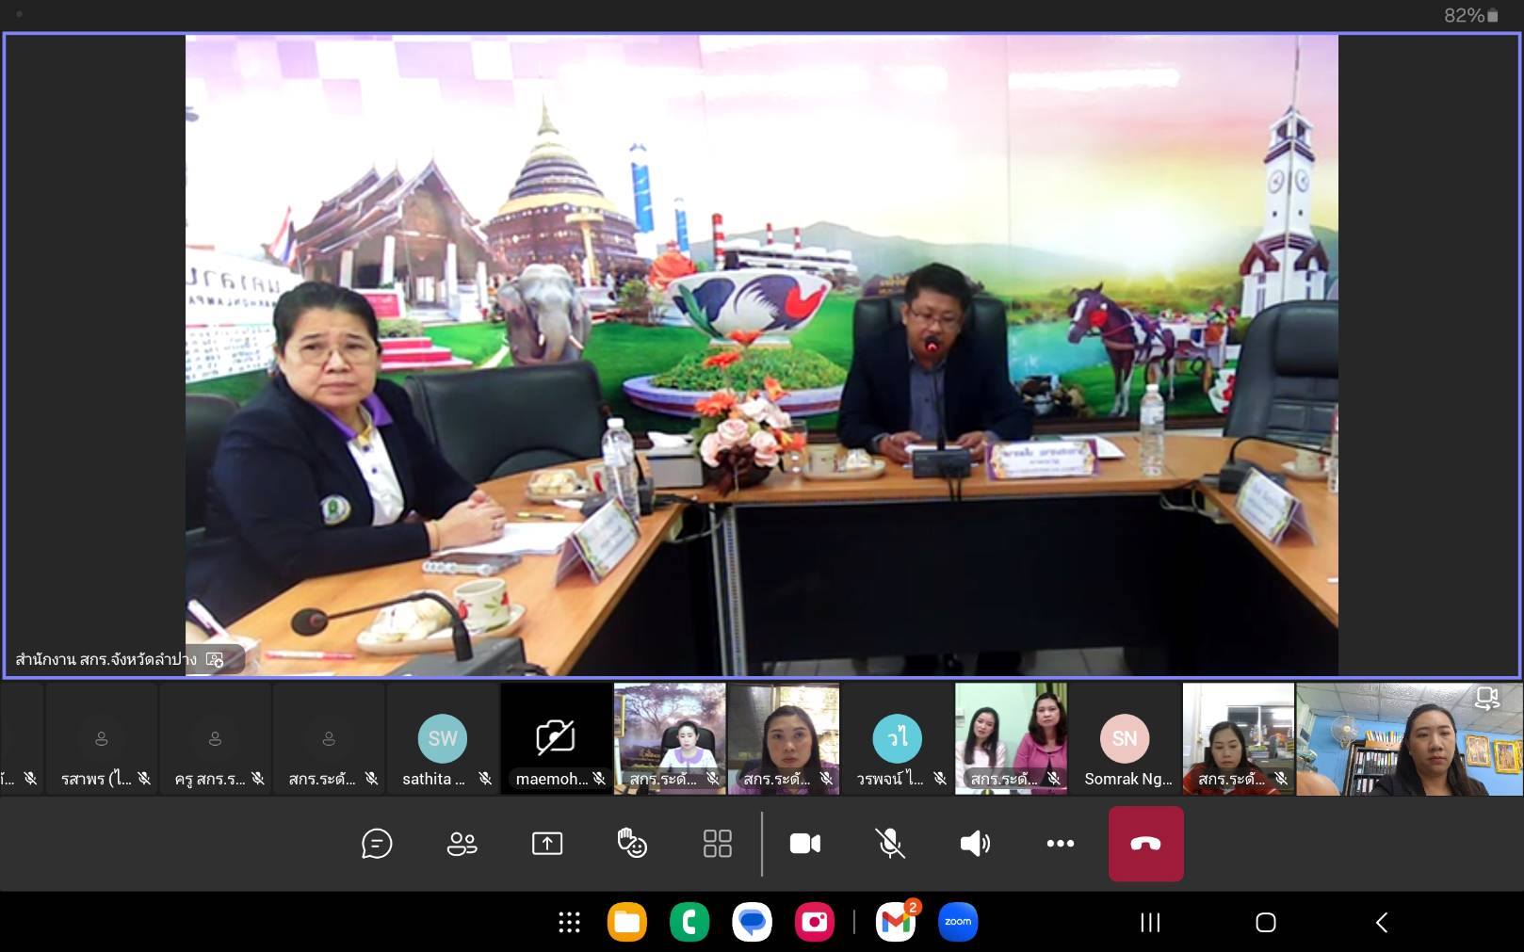
Task: Open the chat panel icon
Action: pyautogui.click(x=377, y=844)
